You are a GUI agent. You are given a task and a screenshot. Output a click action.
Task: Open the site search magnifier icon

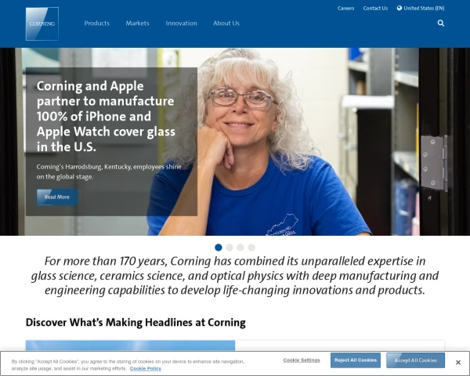440,23
